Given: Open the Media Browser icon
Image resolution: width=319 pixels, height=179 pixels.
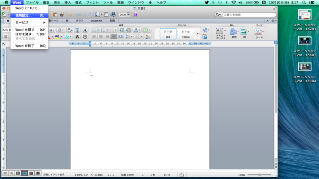Looking at the screenshot, I should coord(113,14).
